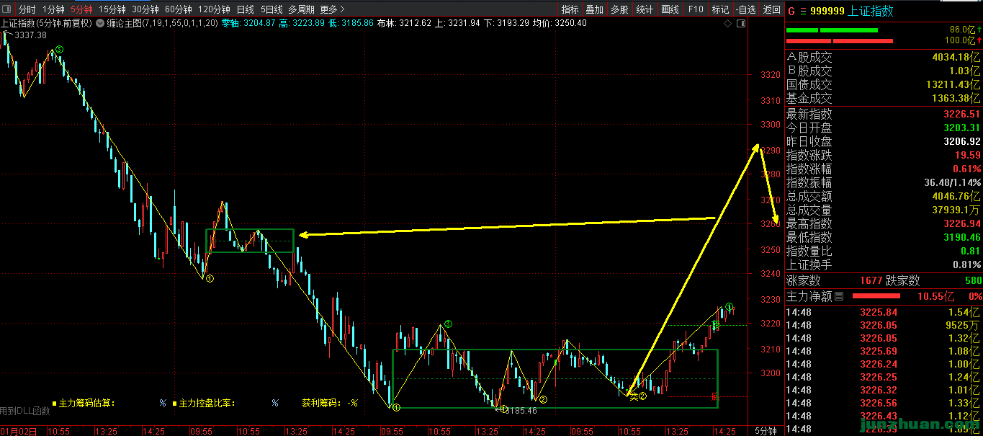The height and width of the screenshot is (436, 983).
Task: Click the 返回 back button
Action: [x=771, y=9]
